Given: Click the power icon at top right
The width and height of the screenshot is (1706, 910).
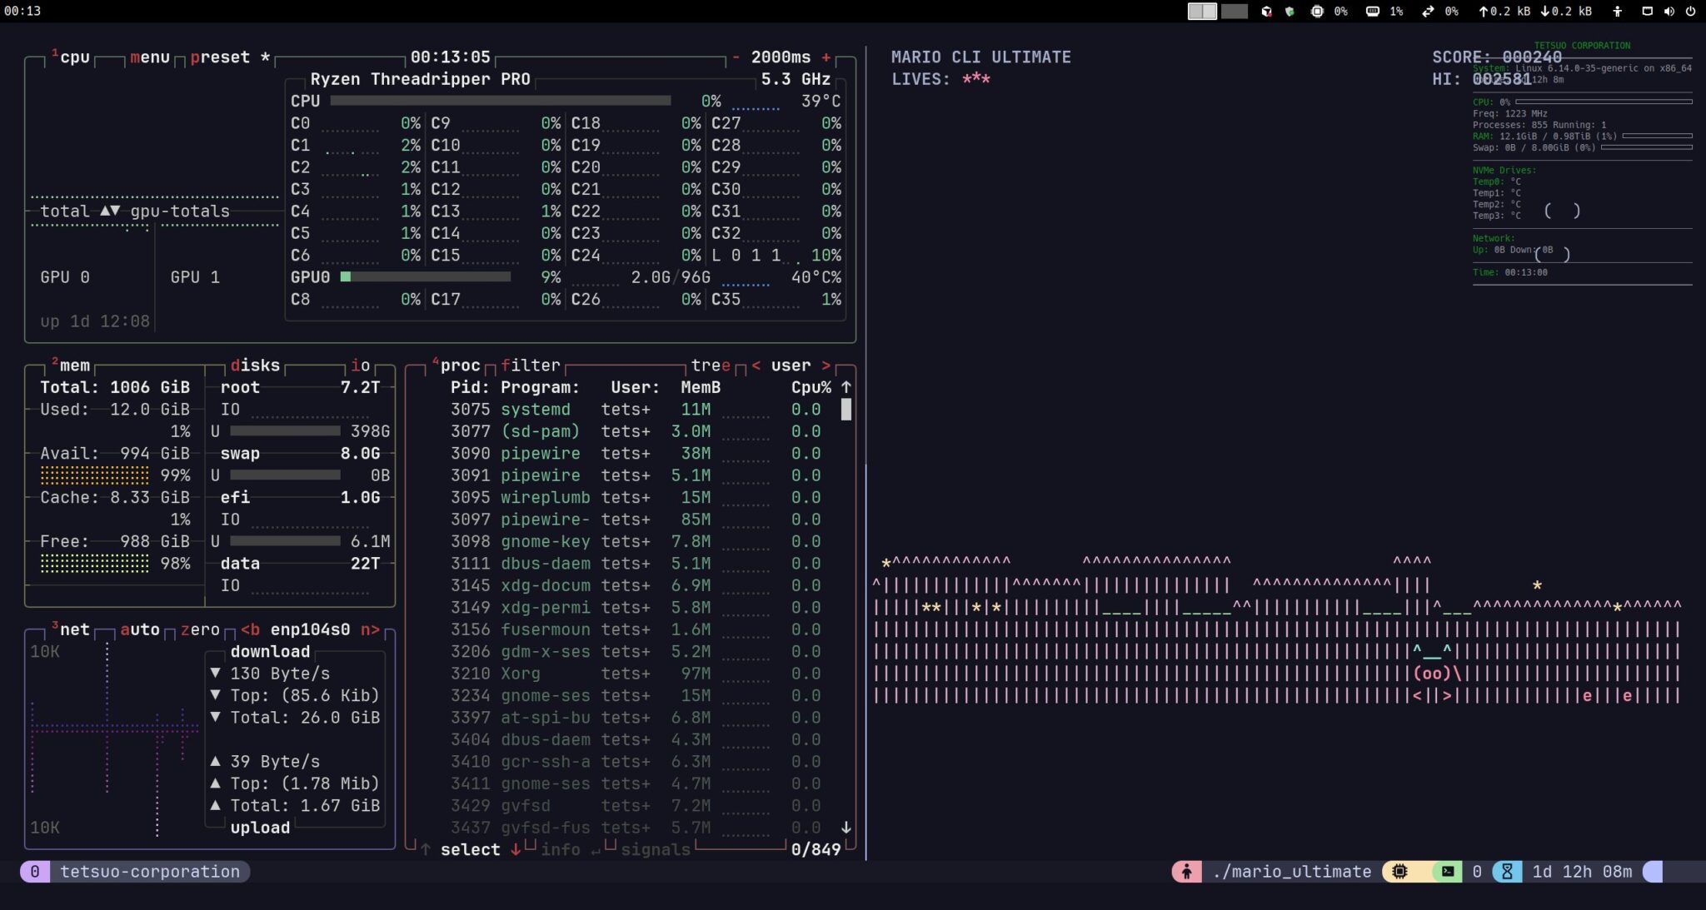Looking at the screenshot, I should coord(1690,12).
